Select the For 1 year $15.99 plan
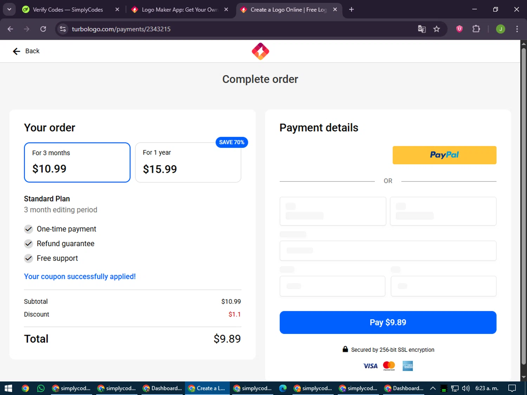527x395 pixels. click(x=188, y=162)
